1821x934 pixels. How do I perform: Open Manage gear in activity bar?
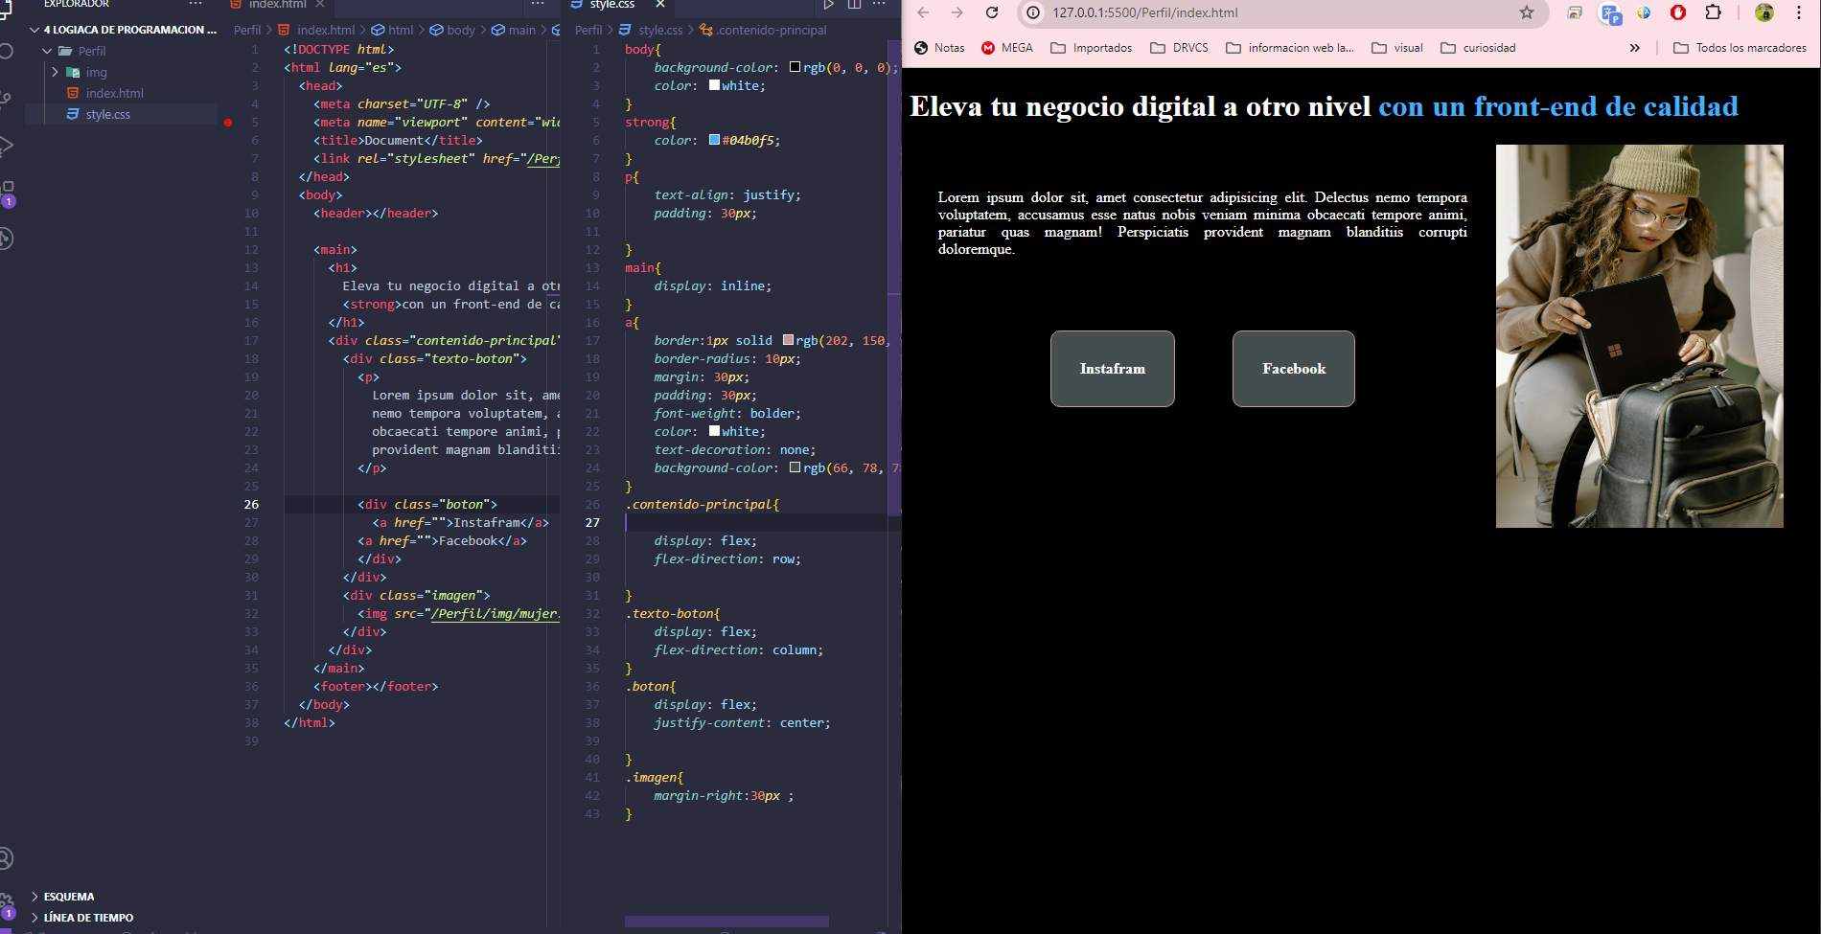click(x=6, y=904)
